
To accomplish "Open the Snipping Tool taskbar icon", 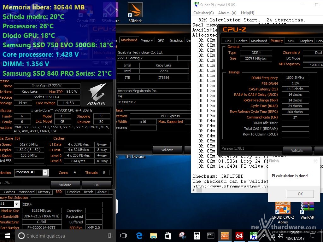I will [182, 236].
